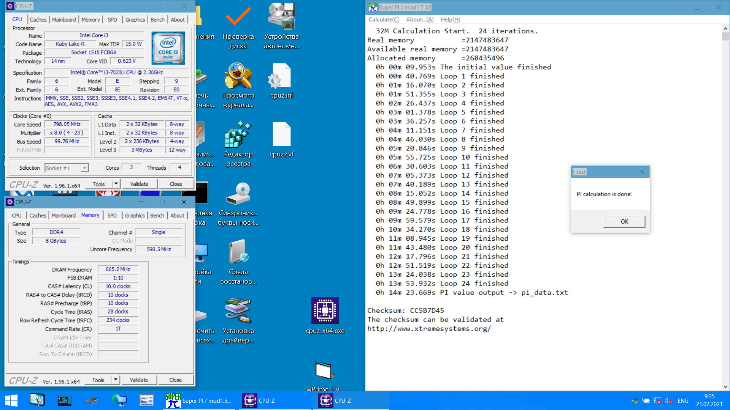
Task: Open About... menu in Super PI
Action: tap(419, 20)
